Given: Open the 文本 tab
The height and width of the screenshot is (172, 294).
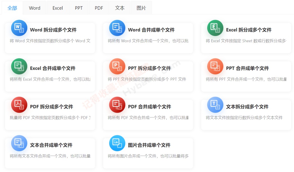Looking at the screenshot, I should point(120,8).
